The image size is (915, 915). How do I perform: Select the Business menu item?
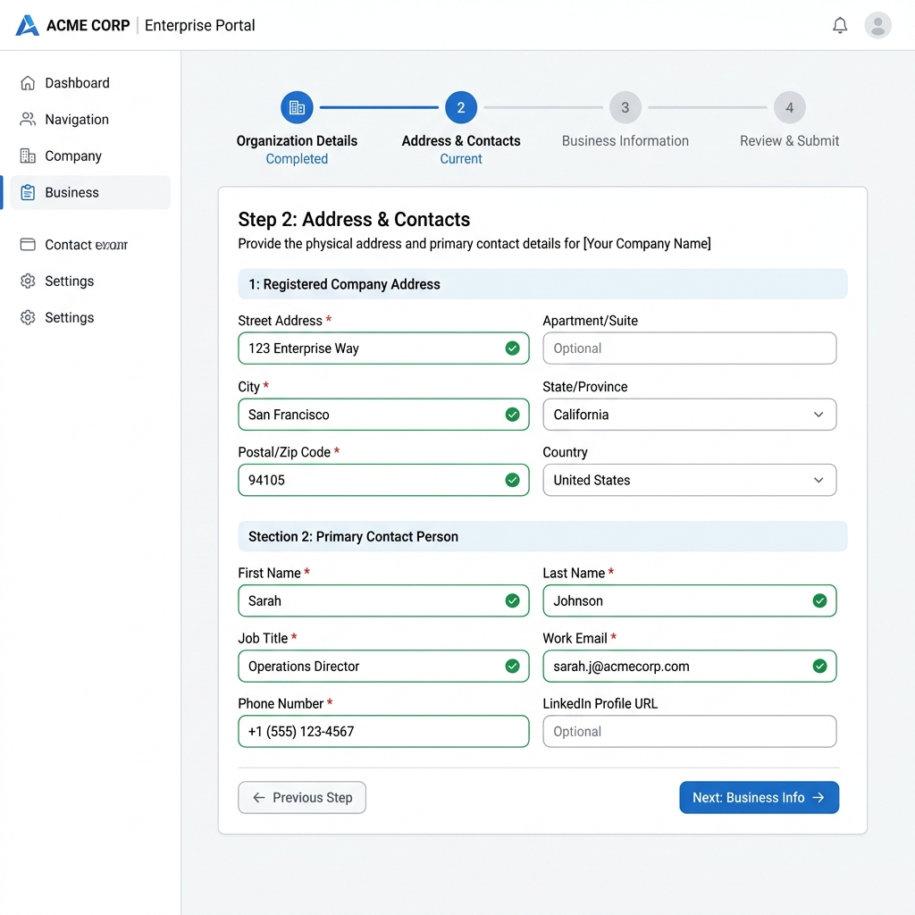click(x=90, y=193)
